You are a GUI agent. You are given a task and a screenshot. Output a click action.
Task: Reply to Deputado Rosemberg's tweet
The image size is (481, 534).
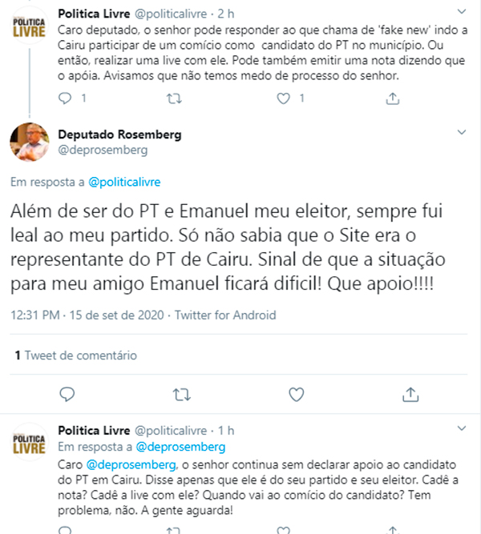(67, 394)
